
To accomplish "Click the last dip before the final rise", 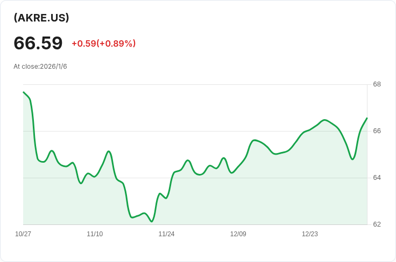I will [352, 159].
